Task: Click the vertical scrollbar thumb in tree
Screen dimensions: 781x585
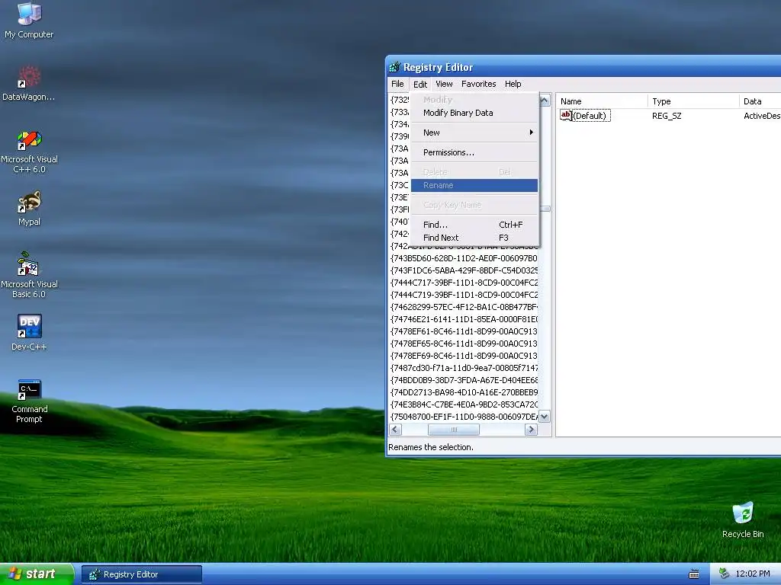Action: 545,209
